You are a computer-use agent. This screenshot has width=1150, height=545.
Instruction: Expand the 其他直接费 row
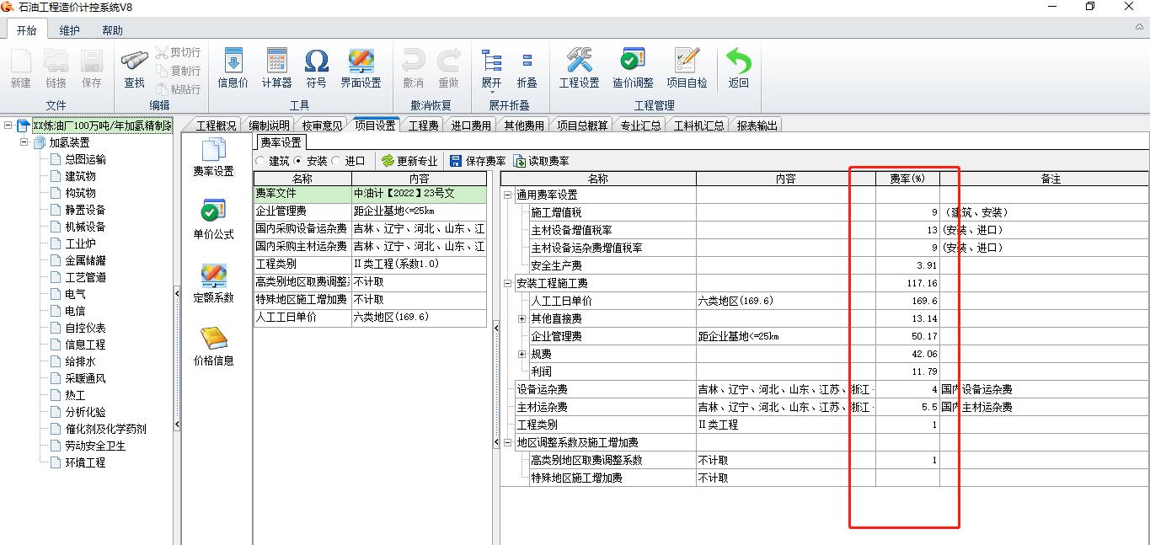[x=522, y=319]
